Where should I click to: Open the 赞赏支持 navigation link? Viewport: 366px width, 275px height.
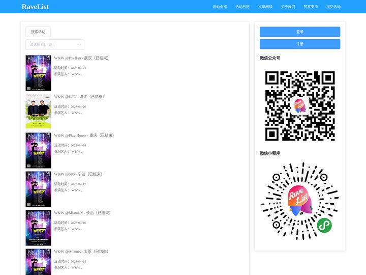pos(311,7)
